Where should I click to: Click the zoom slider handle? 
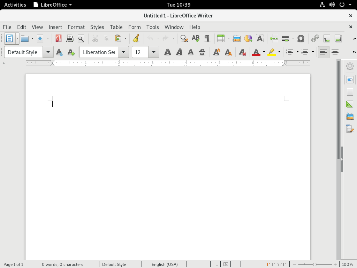(315, 265)
